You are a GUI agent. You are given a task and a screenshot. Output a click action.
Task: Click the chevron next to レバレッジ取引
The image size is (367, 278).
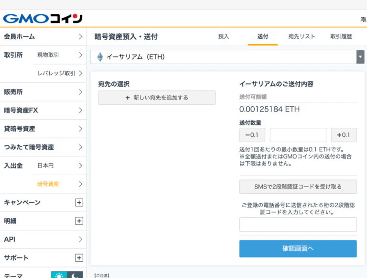(80, 73)
